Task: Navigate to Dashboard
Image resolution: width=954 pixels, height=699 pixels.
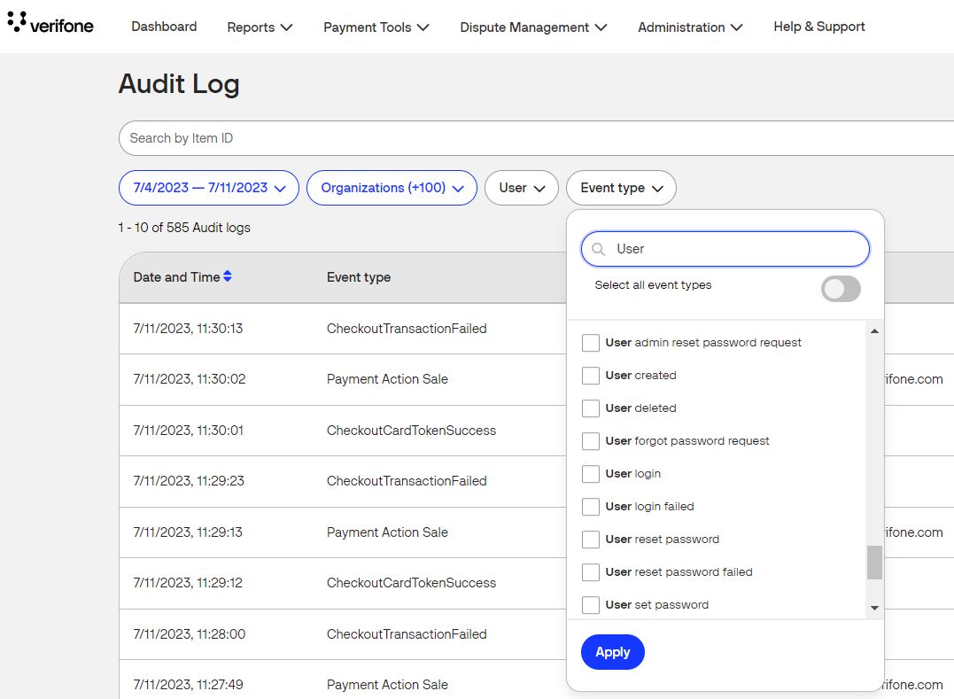Action: point(163,27)
